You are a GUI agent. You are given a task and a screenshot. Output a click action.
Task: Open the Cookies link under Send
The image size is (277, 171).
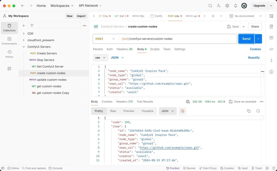[255, 49]
